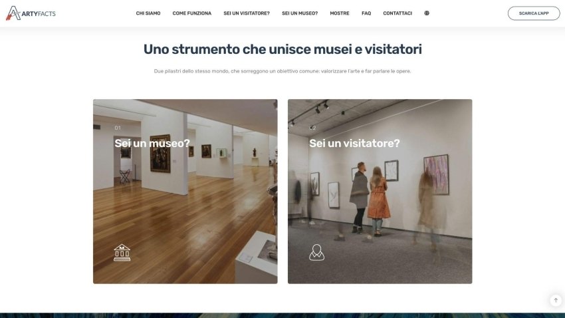Click the museum building icon
Screen dimensions: 565x318
[122, 252]
